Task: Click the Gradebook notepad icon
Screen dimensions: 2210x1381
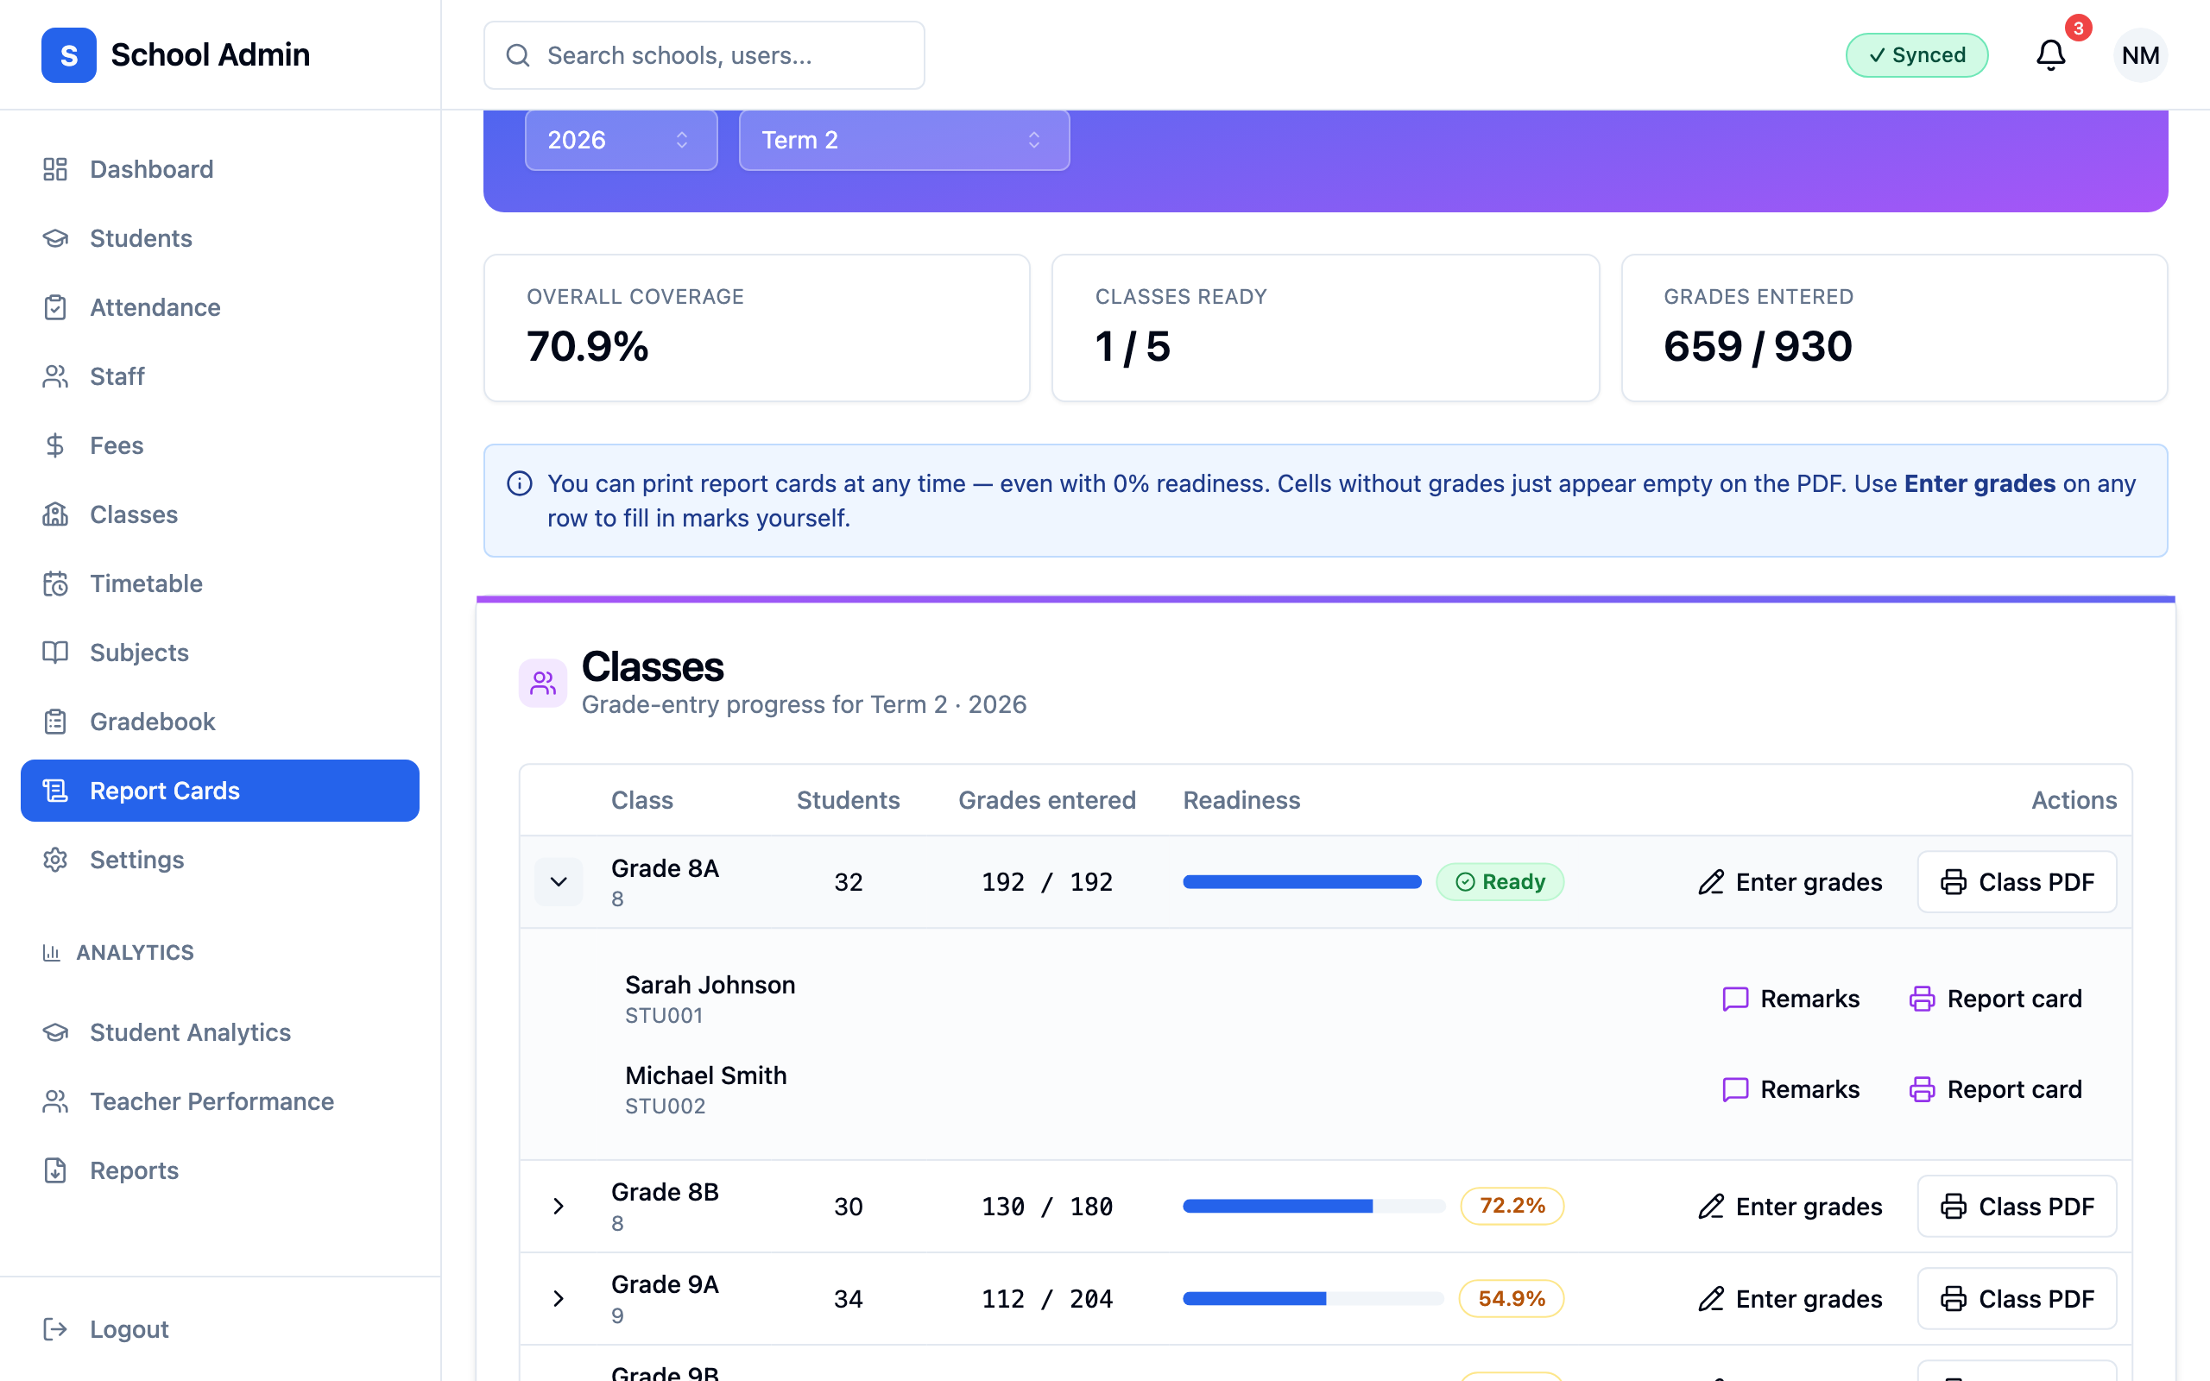Action: pyautogui.click(x=54, y=722)
